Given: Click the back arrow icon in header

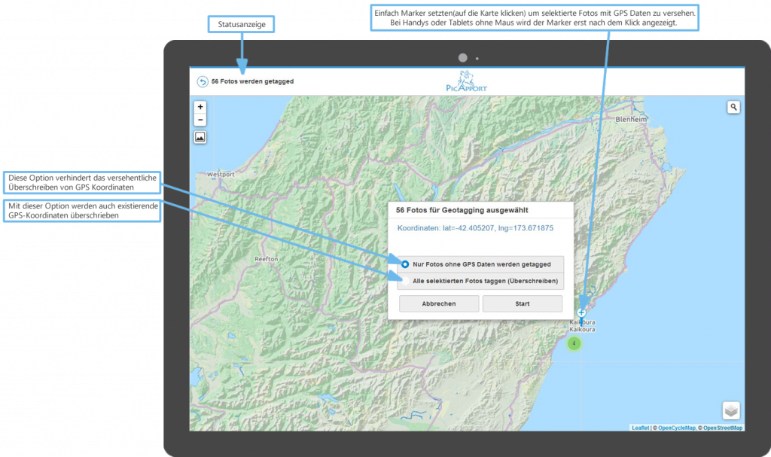Looking at the screenshot, I should tap(202, 82).
